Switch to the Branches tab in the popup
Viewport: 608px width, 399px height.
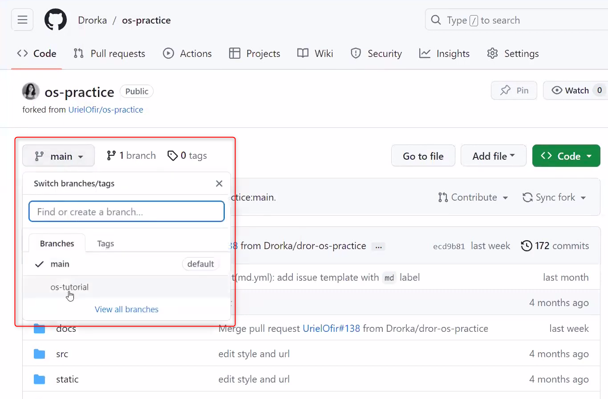click(x=57, y=243)
